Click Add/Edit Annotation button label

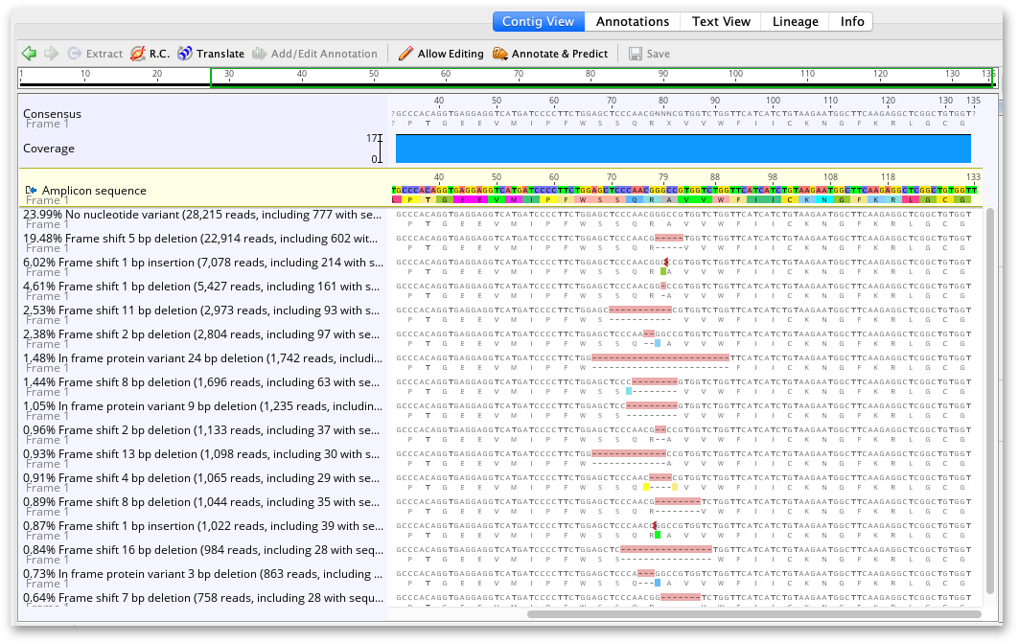(324, 54)
